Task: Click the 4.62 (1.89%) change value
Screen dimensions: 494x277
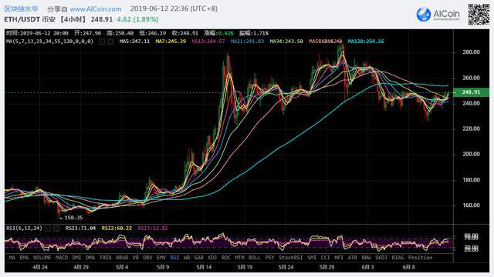Action: point(137,19)
